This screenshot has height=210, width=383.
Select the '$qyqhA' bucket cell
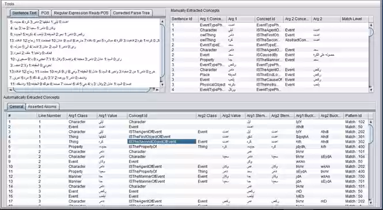307,136
